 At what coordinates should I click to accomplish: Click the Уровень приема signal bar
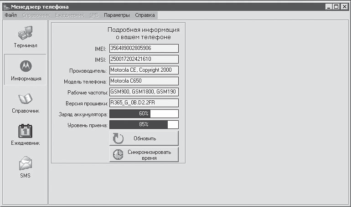144,124
